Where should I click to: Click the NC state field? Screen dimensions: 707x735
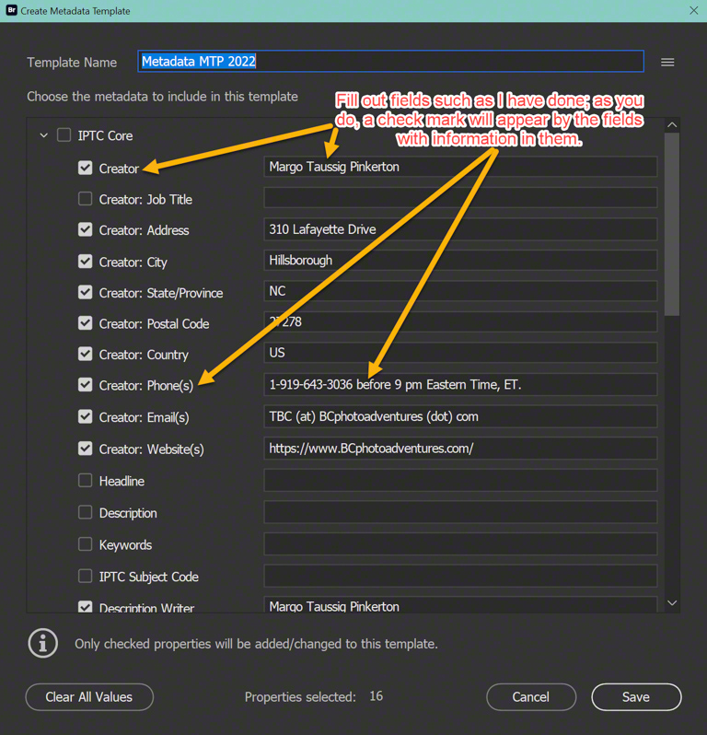[460, 291]
